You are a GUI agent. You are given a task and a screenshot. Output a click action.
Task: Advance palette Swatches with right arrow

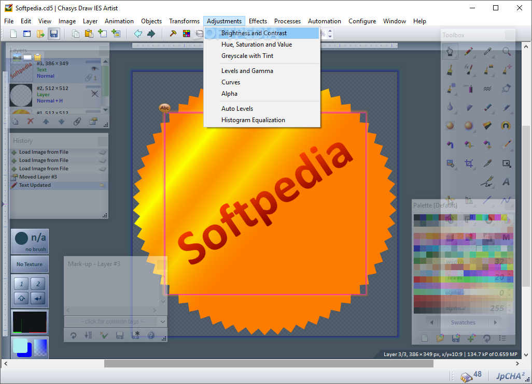point(495,322)
